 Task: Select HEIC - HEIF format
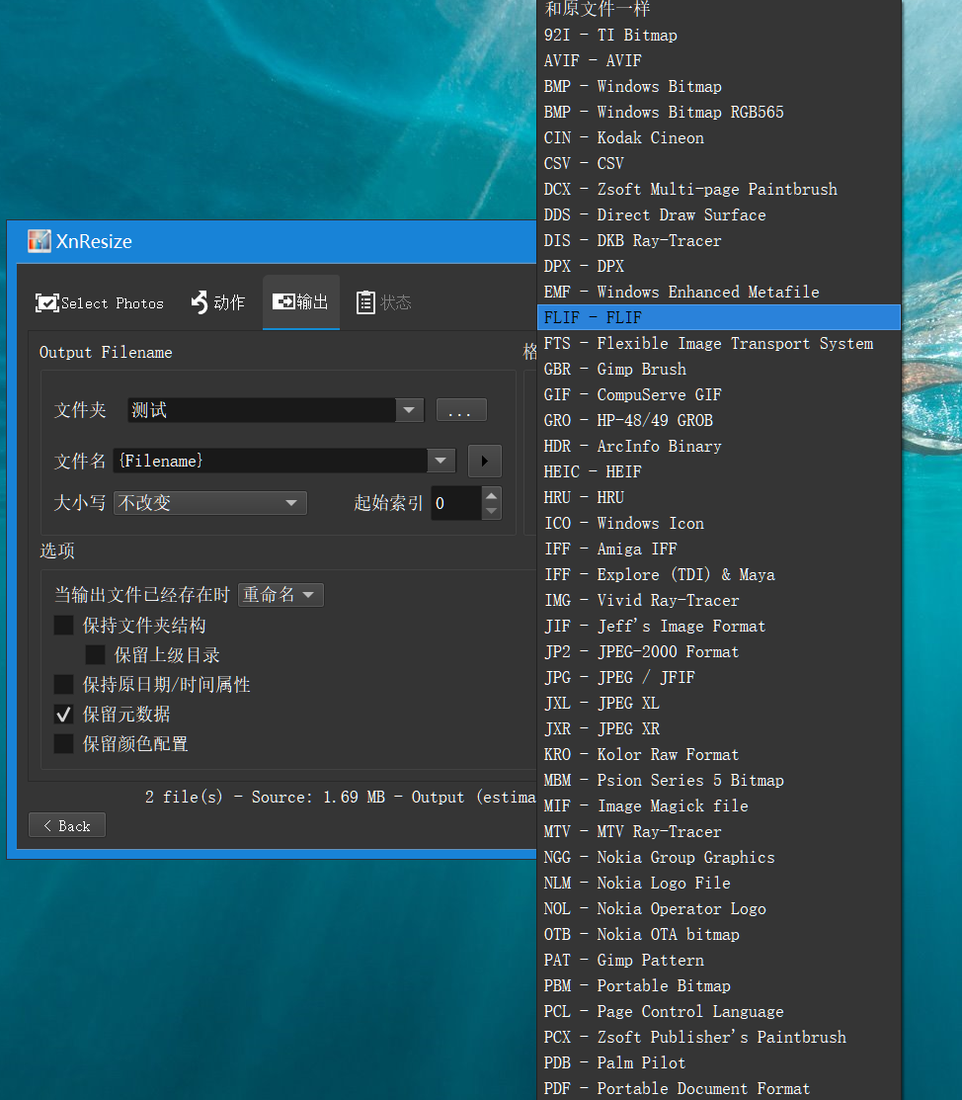pyautogui.click(x=719, y=471)
